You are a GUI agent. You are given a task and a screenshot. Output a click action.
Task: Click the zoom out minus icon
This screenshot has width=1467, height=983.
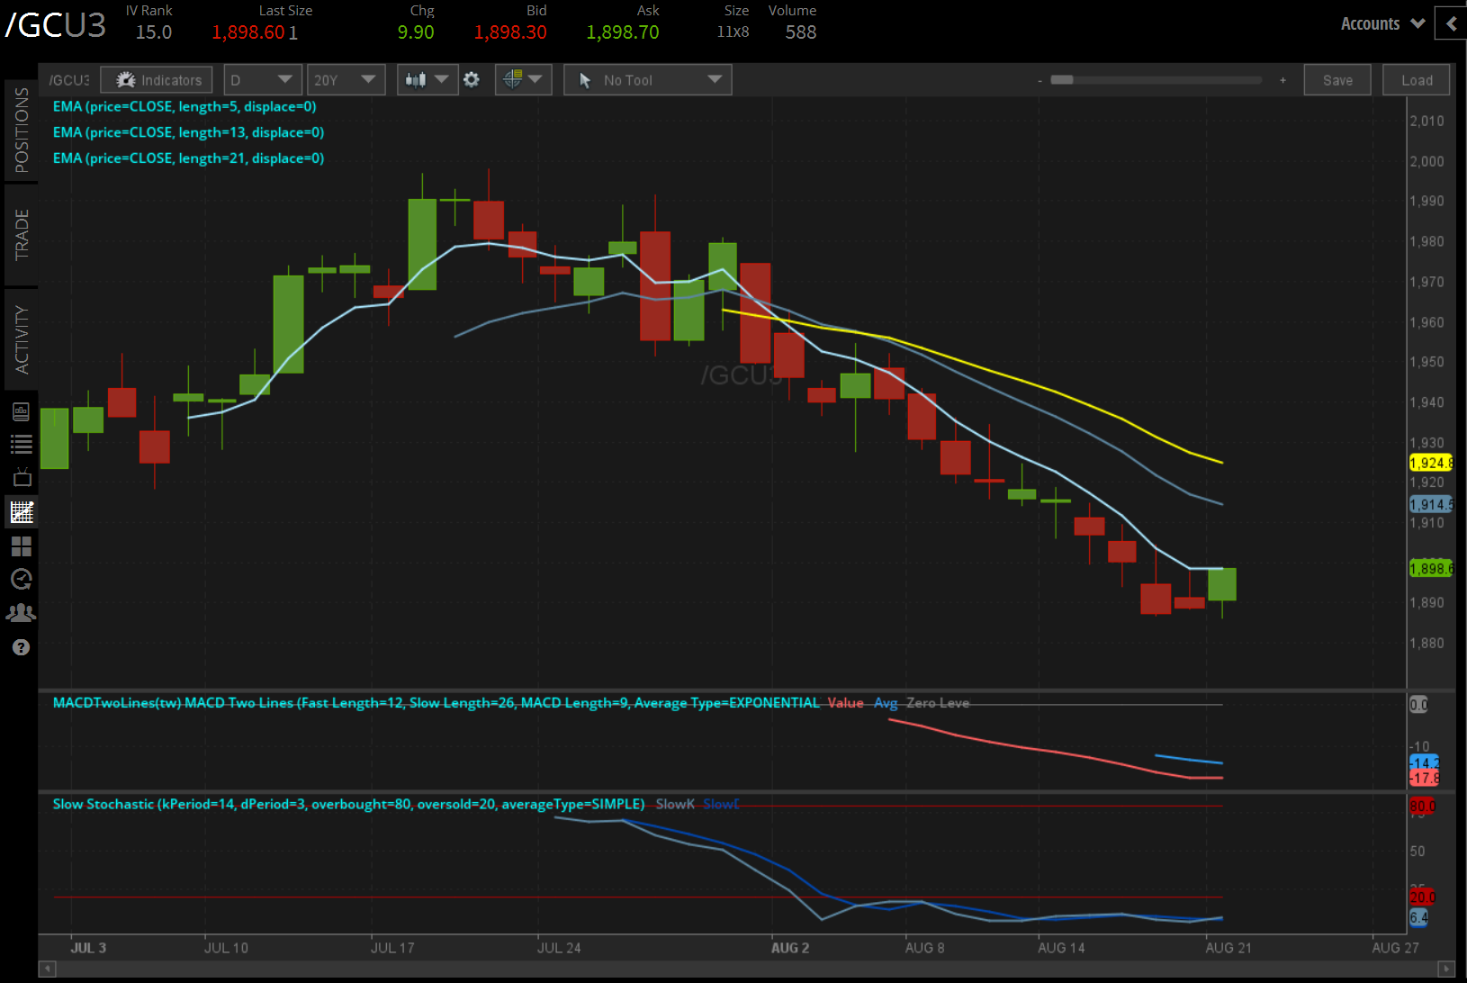(1039, 81)
